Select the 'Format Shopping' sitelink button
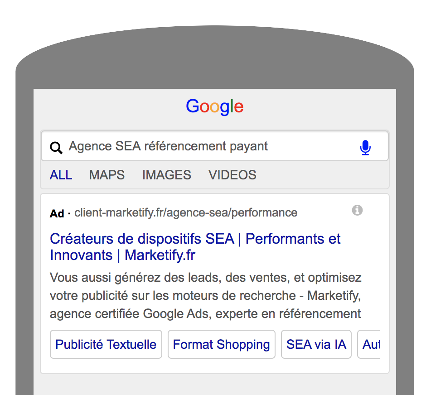 (x=221, y=344)
